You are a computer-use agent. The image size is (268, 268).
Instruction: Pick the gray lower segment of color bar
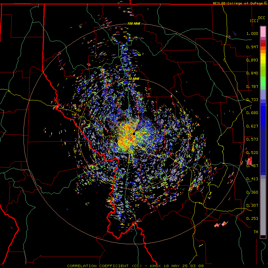pos(263,207)
